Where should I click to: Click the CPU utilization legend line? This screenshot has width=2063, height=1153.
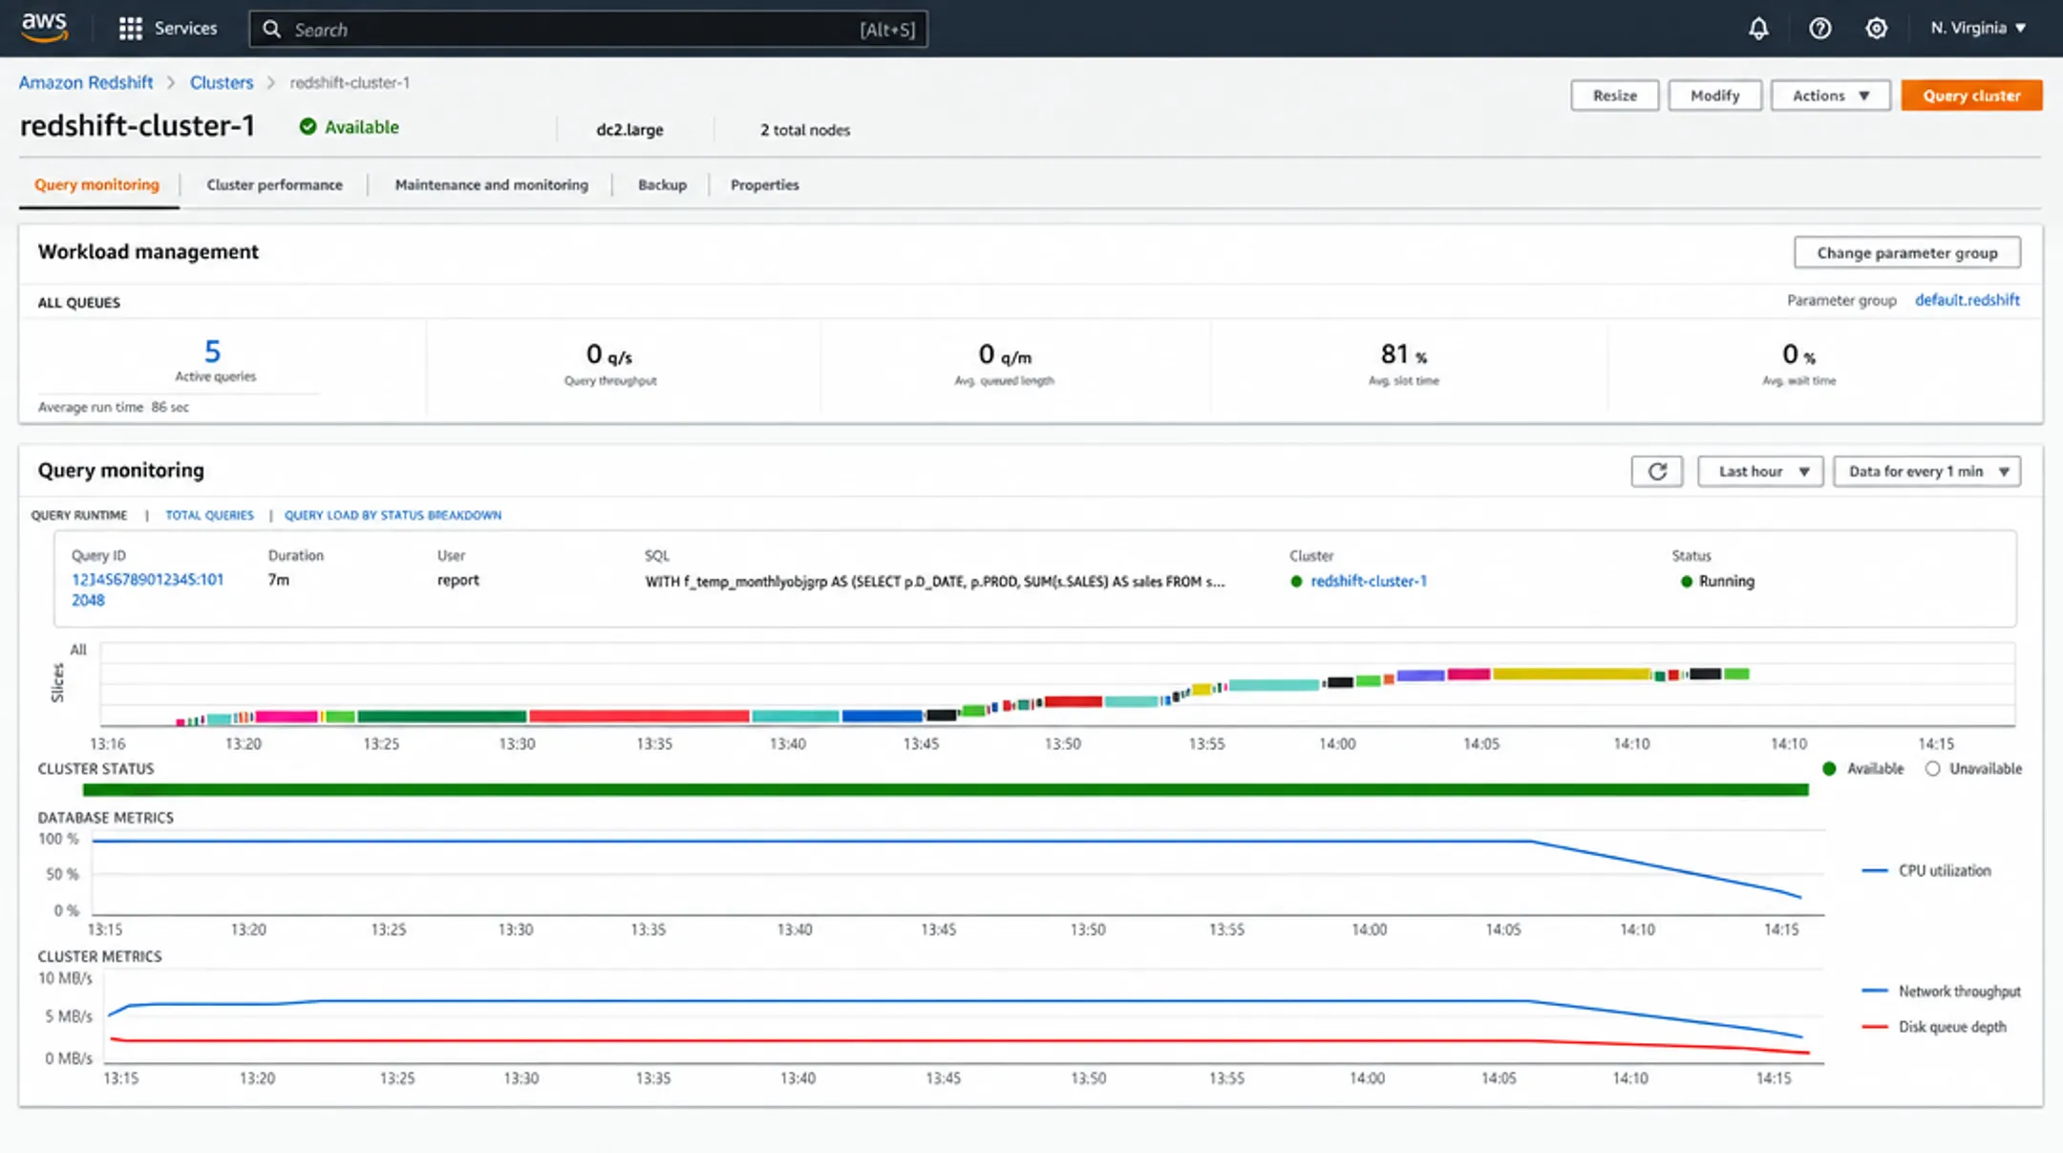tap(1875, 870)
